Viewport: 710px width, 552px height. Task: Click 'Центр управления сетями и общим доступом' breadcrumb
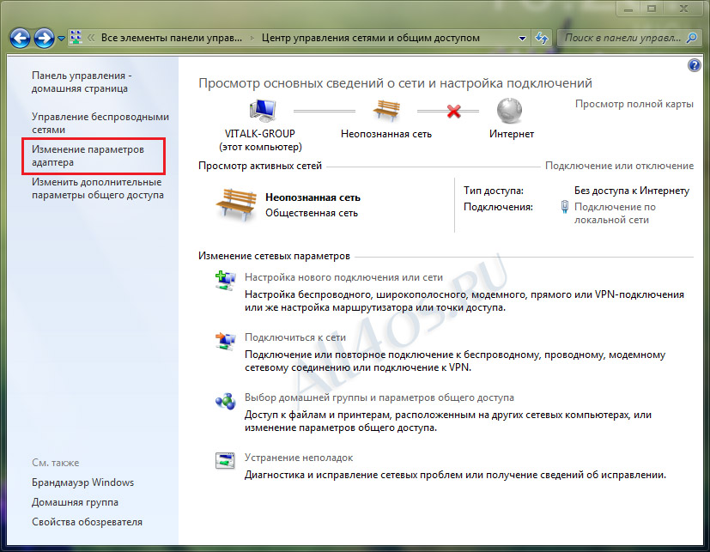[370, 38]
